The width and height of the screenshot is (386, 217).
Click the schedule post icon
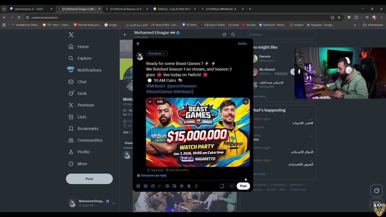point(174,186)
